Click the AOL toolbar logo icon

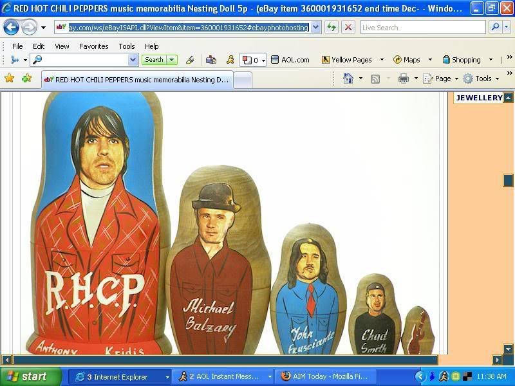(x=15, y=60)
